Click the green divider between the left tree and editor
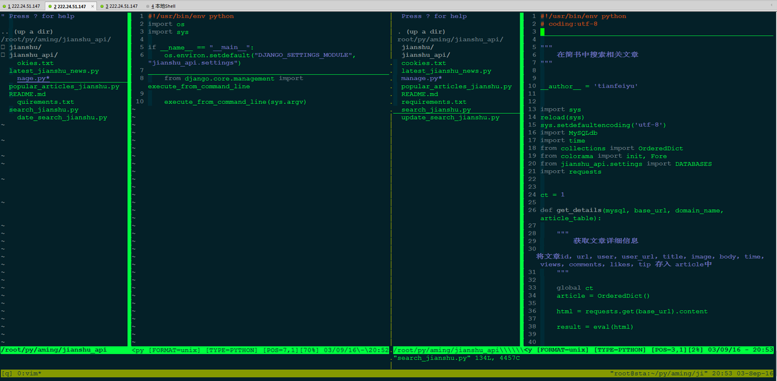 click(129, 178)
